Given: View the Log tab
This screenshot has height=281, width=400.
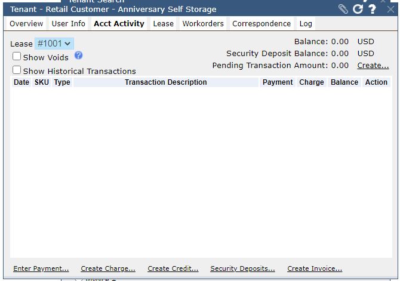Looking at the screenshot, I should click(306, 24).
